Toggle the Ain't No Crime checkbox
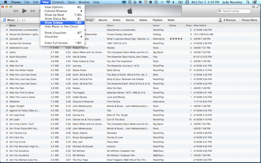The width and height of the screenshot is (261, 163). click(7, 142)
